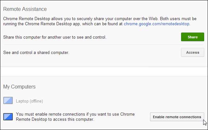Click the My Computers heading

[x=19, y=87]
